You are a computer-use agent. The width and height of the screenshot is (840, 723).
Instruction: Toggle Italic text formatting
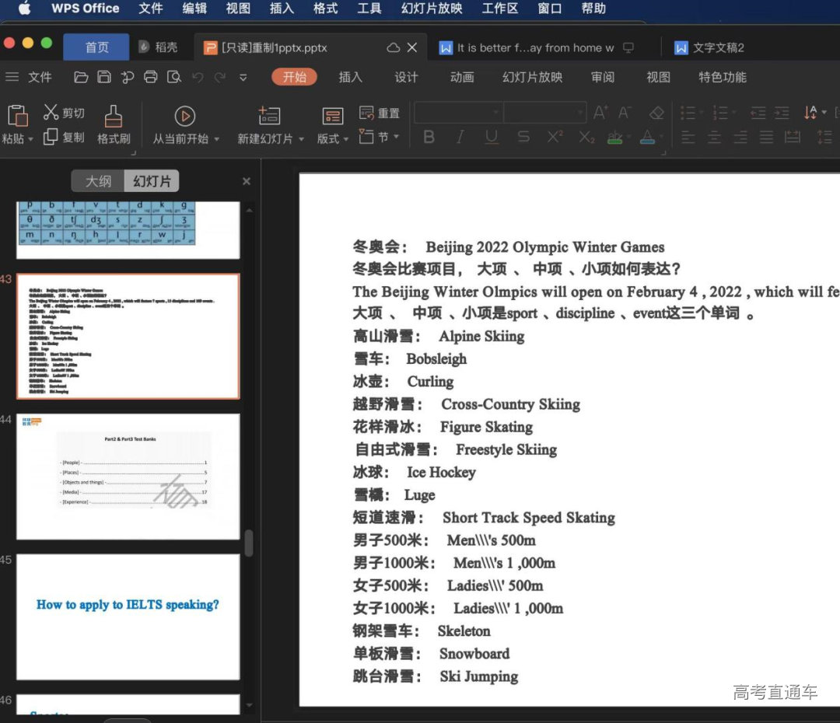click(x=460, y=137)
